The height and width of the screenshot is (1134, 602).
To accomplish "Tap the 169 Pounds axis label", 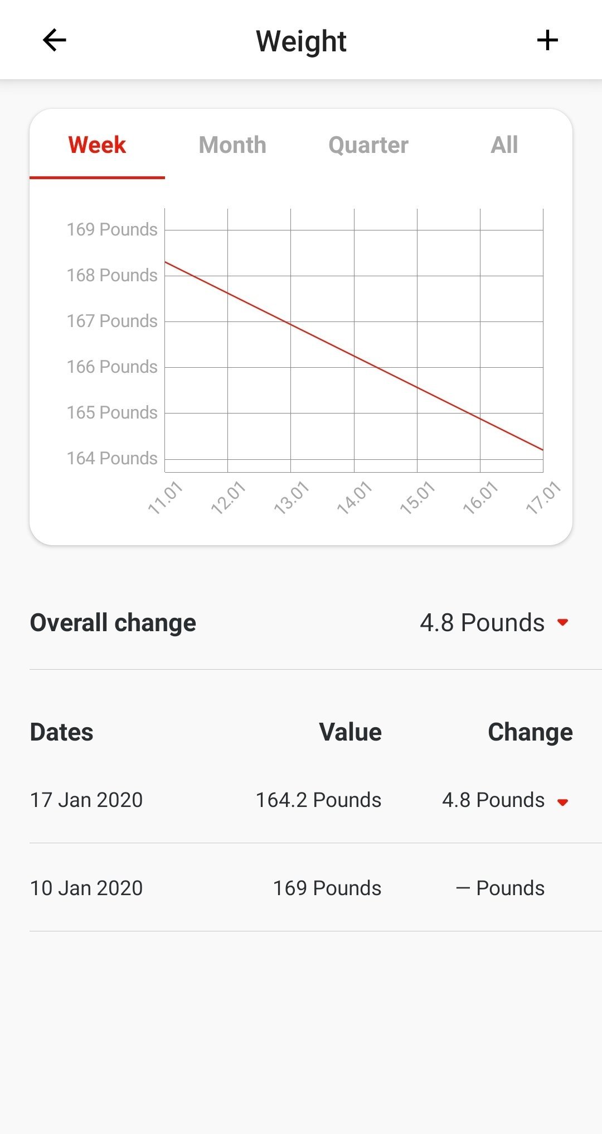I will pyautogui.click(x=112, y=229).
